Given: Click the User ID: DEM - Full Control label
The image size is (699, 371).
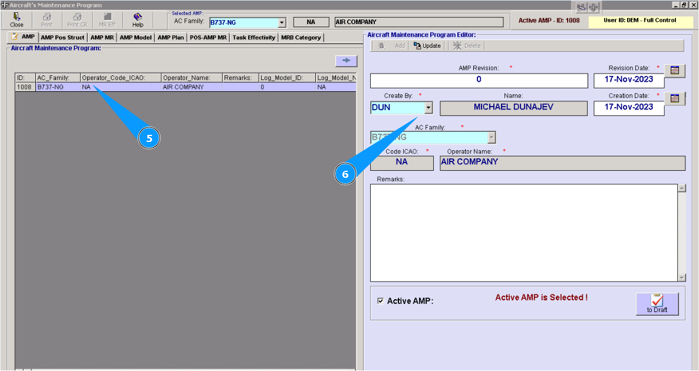Looking at the screenshot, I should (639, 21).
